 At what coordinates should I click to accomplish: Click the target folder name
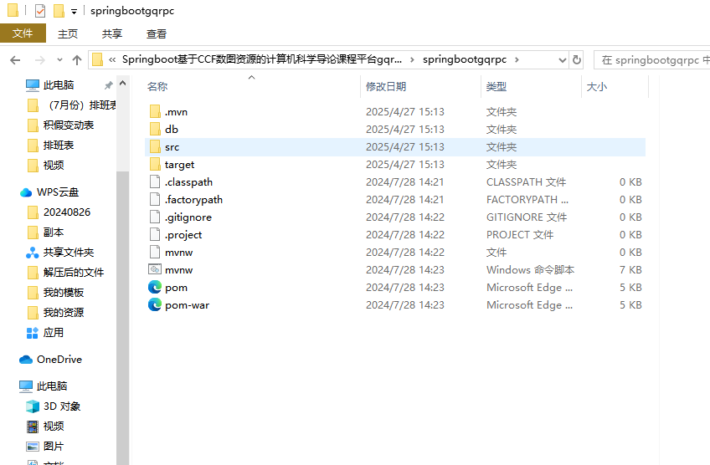click(179, 165)
